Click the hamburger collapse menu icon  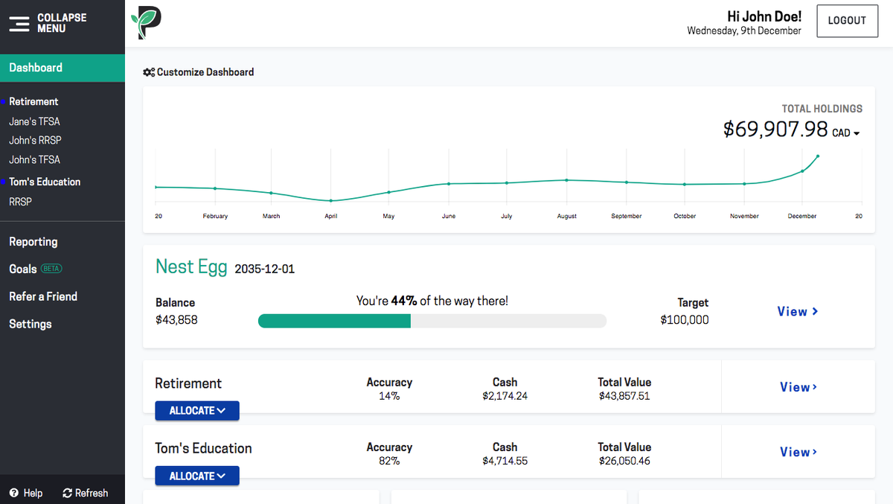[x=19, y=23]
